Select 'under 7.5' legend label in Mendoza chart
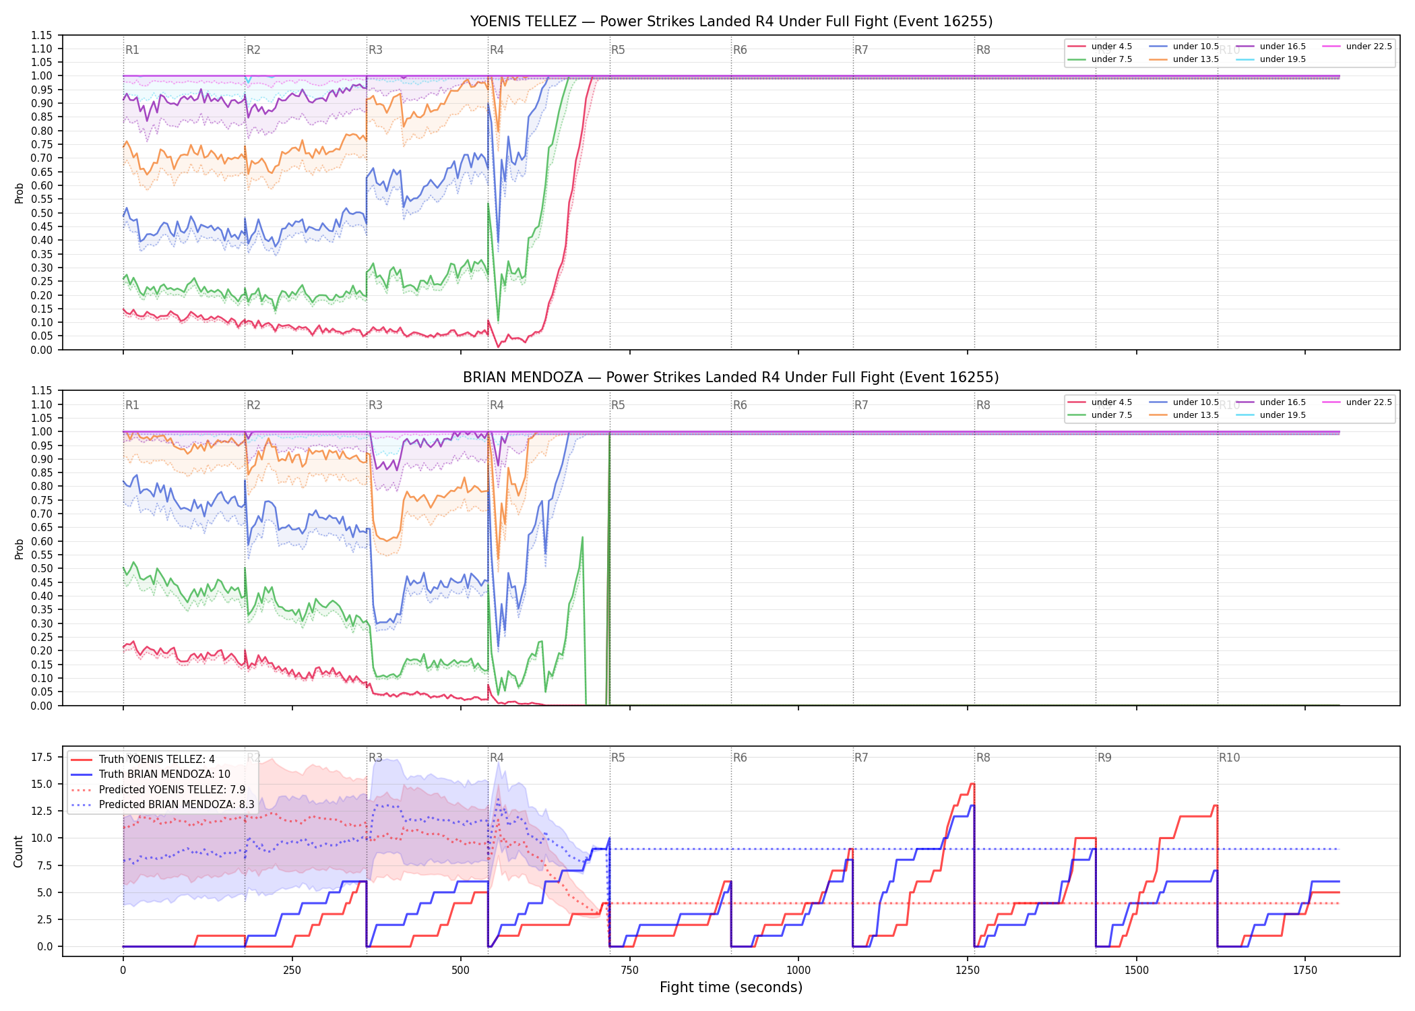Viewport: 1415px width, 1011px height. click(1112, 415)
